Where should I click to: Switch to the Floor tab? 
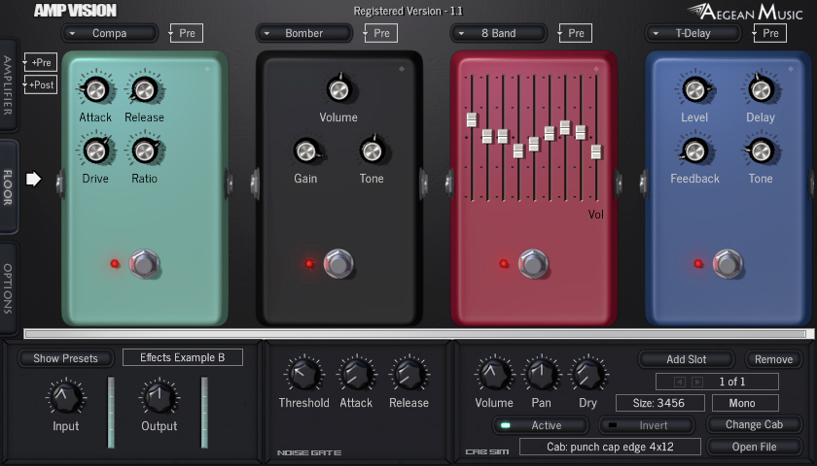coord(8,186)
